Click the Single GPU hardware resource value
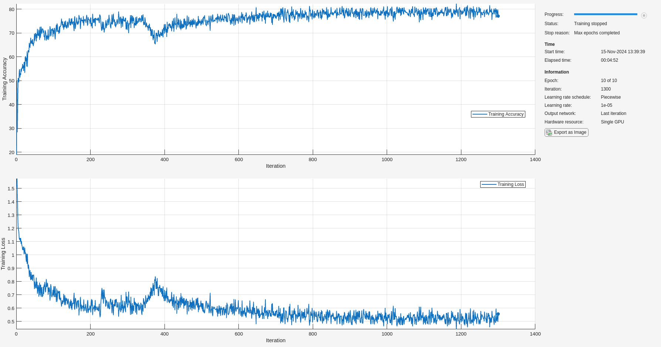This screenshot has height=347, width=661. click(x=612, y=122)
